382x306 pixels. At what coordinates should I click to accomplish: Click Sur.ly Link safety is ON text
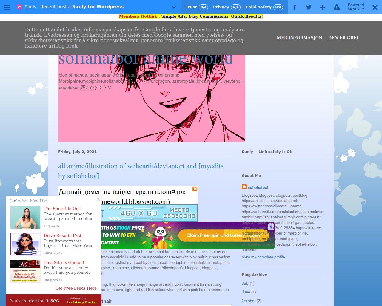pos(267,152)
